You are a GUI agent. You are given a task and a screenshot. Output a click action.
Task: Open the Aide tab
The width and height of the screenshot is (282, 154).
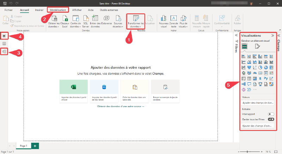point(91,10)
